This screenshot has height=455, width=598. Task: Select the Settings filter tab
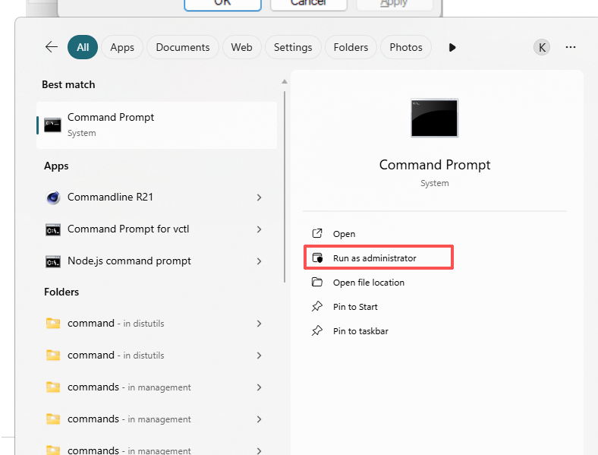click(x=292, y=47)
